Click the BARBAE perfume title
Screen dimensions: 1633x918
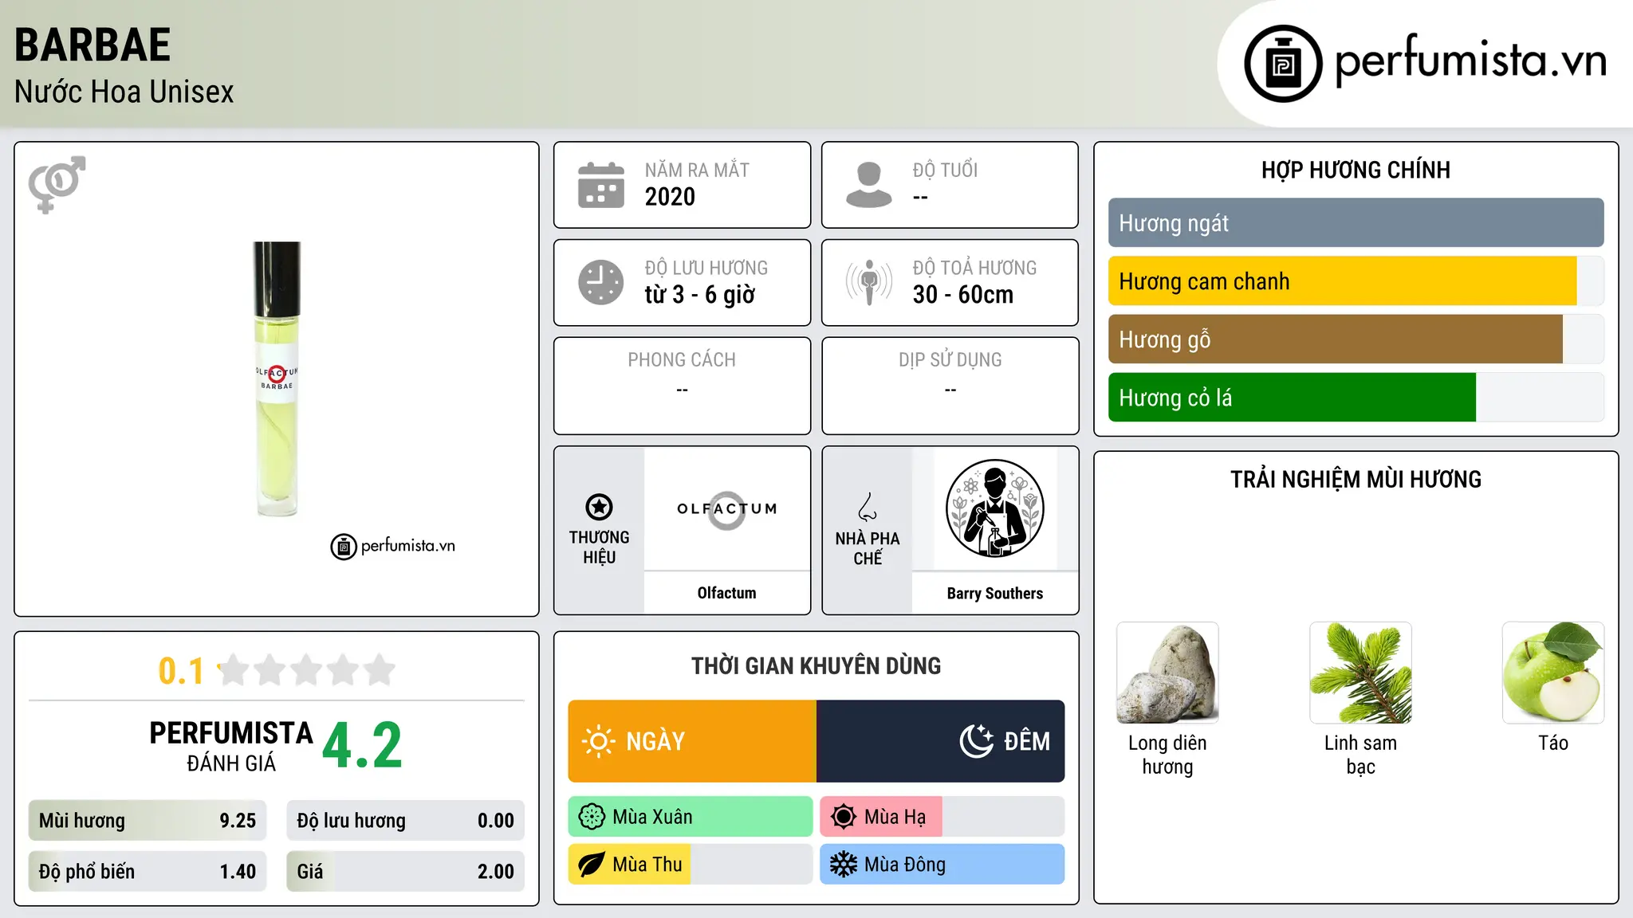pyautogui.click(x=92, y=45)
